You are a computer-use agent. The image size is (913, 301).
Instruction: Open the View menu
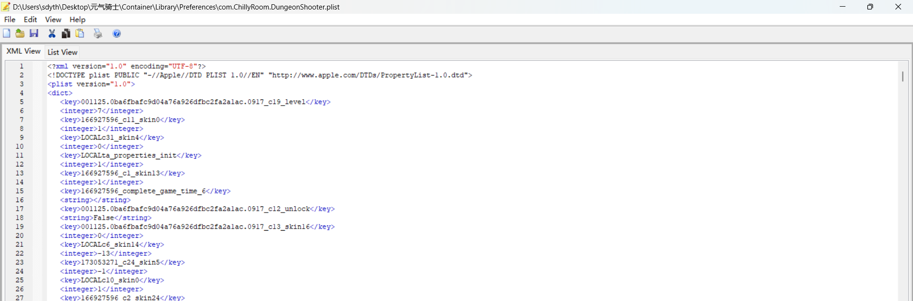(x=53, y=19)
